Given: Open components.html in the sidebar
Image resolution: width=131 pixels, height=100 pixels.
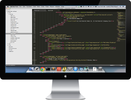Looking at the screenshot, I should click(14, 23).
